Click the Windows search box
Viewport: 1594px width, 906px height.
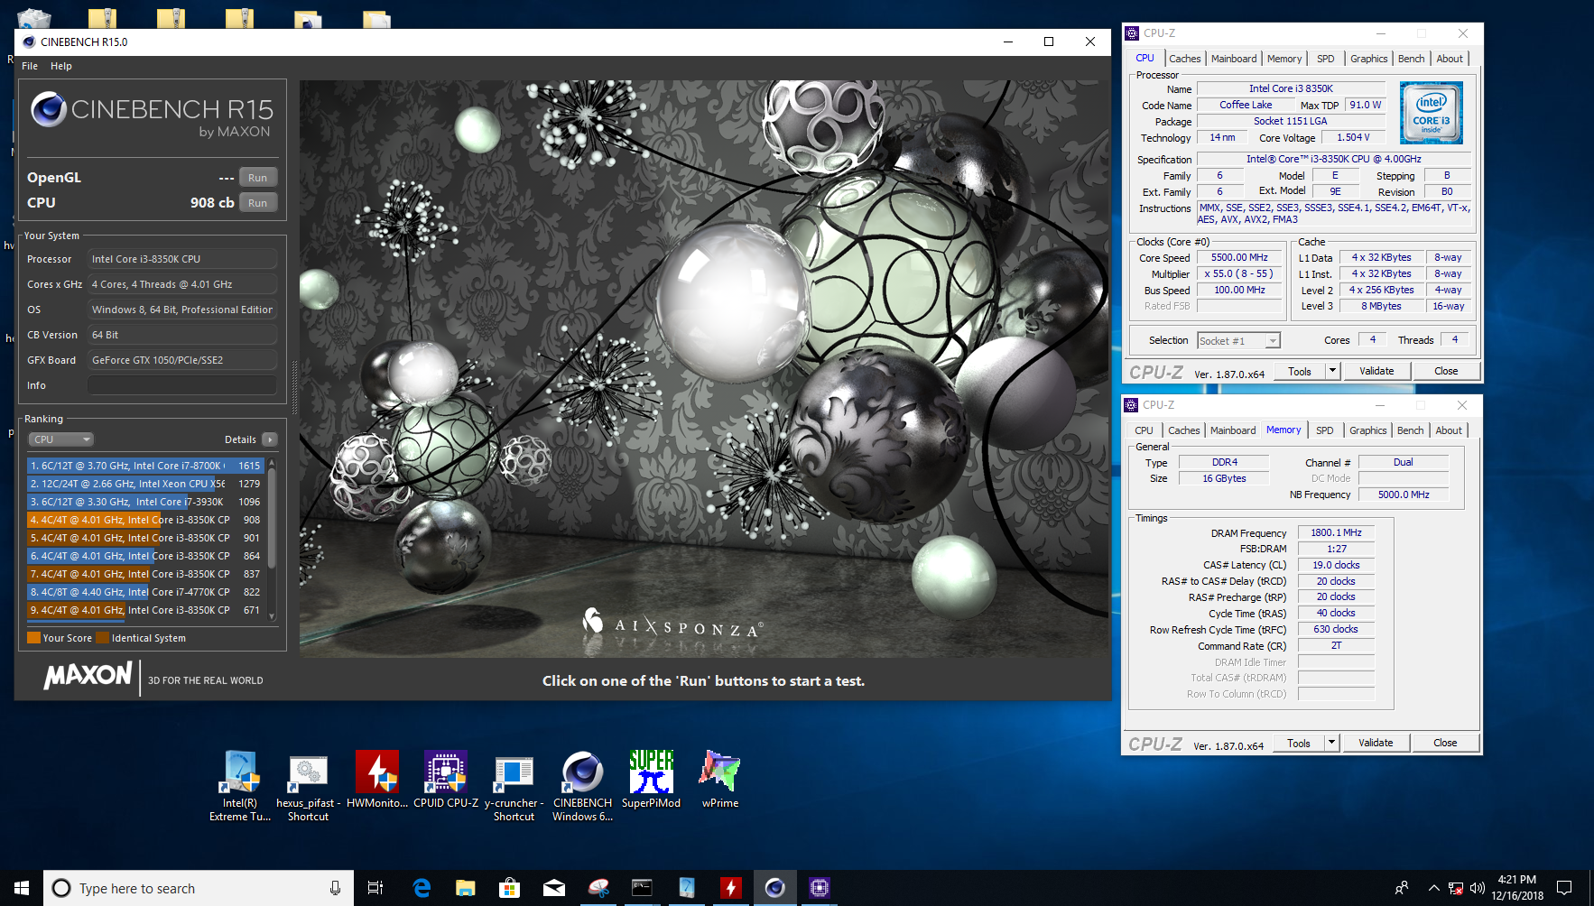pyautogui.click(x=199, y=888)
